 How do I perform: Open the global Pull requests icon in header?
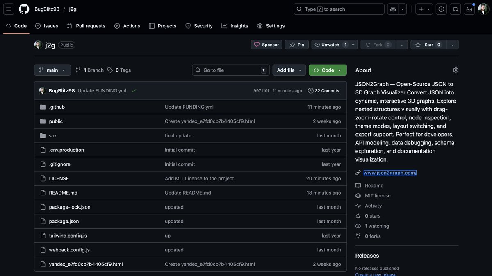click(x=455, y=9)
